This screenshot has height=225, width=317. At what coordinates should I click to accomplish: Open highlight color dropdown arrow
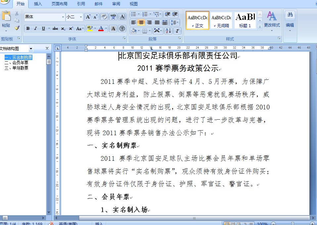(x=95, y=28)
